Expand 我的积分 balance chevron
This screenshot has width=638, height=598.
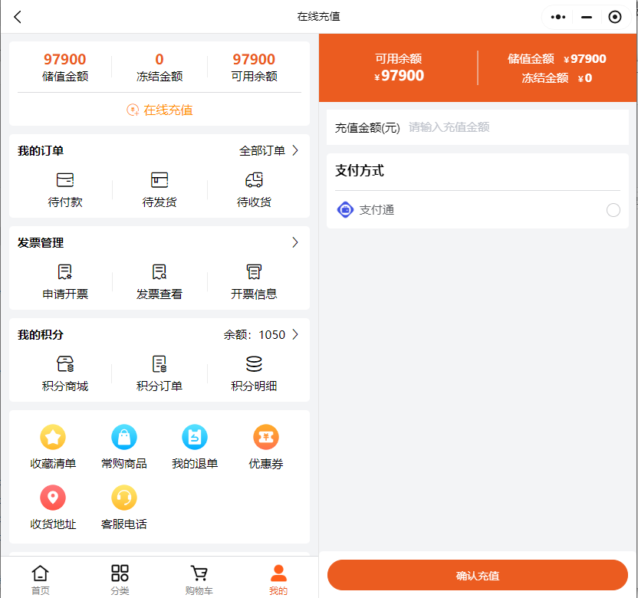[x=295, y=335]
